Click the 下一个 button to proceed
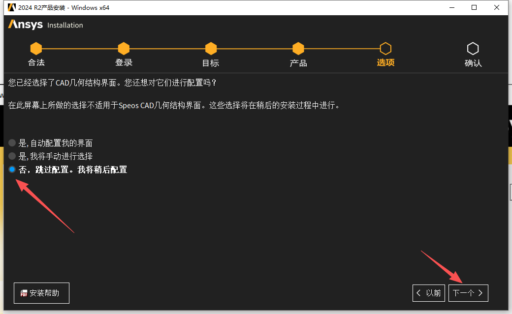Viewport: 512px width, 314px height. pos(468,293)
